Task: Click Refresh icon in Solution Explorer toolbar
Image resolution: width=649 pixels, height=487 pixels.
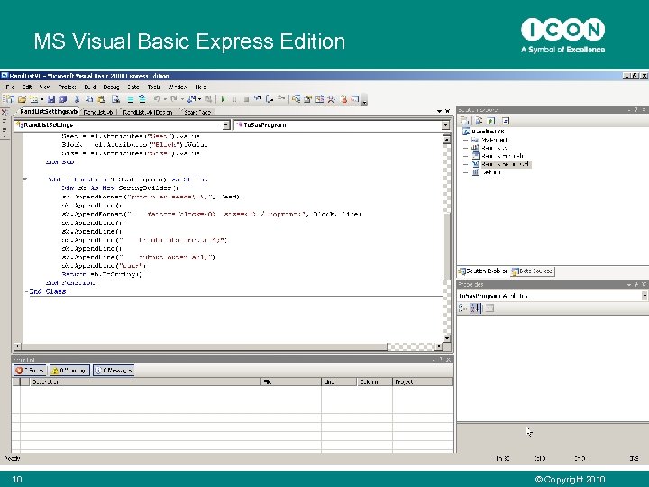Action: point(491,121)
